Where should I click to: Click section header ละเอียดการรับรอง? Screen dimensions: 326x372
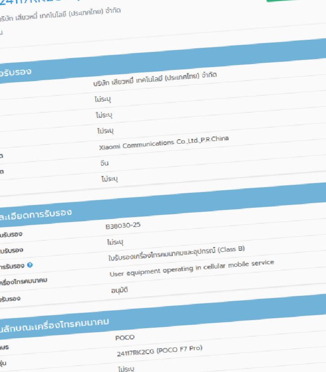[x=35, y=214]
